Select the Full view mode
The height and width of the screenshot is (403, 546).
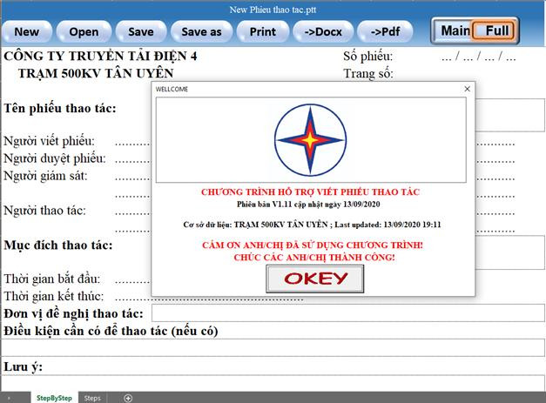tap(496, 30)
